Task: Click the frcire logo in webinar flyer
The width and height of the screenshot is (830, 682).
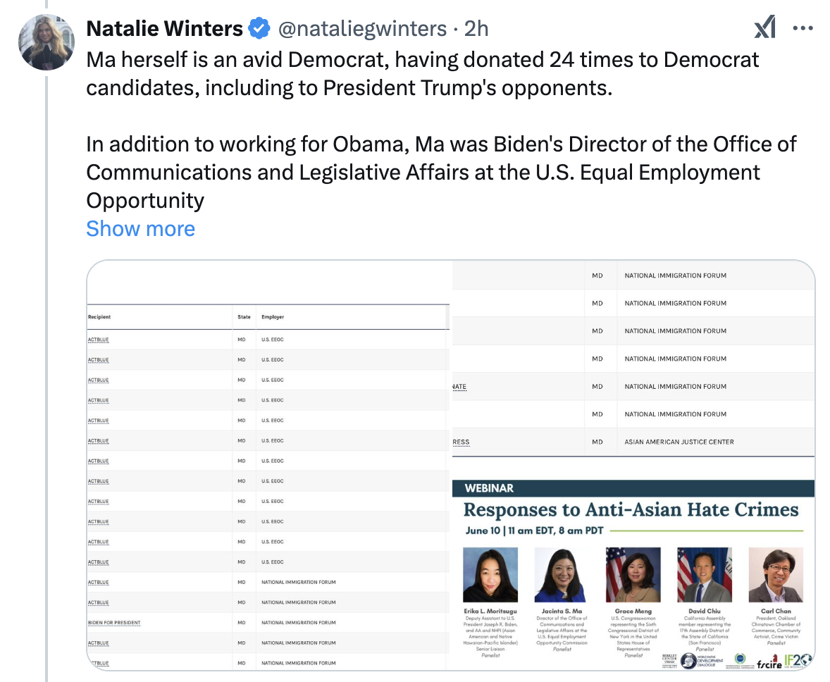Action: coord(769,662)
